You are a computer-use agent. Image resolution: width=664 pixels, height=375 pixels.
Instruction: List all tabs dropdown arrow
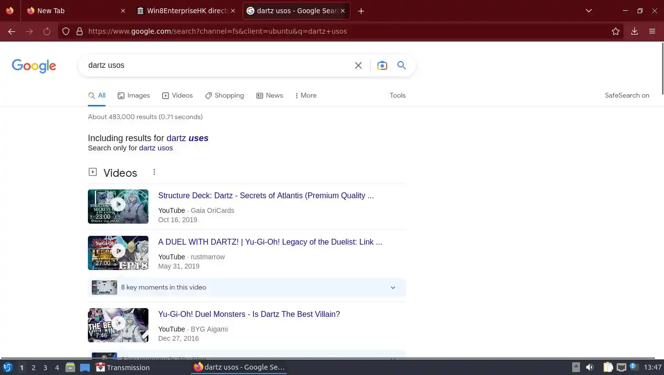(589, 11)
